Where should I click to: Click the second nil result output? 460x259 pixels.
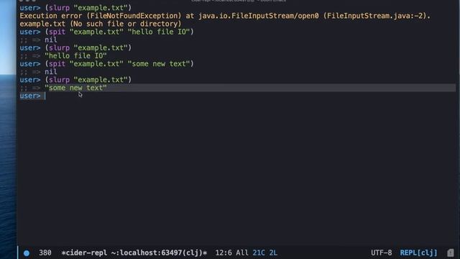click(x=51, y=72)
